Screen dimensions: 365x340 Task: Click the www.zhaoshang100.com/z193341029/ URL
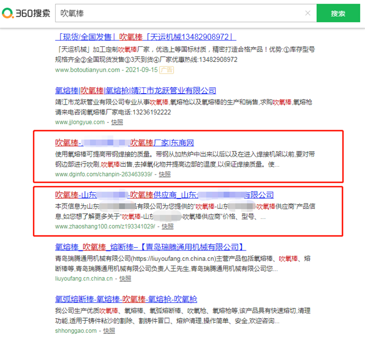tap(105, 226)
